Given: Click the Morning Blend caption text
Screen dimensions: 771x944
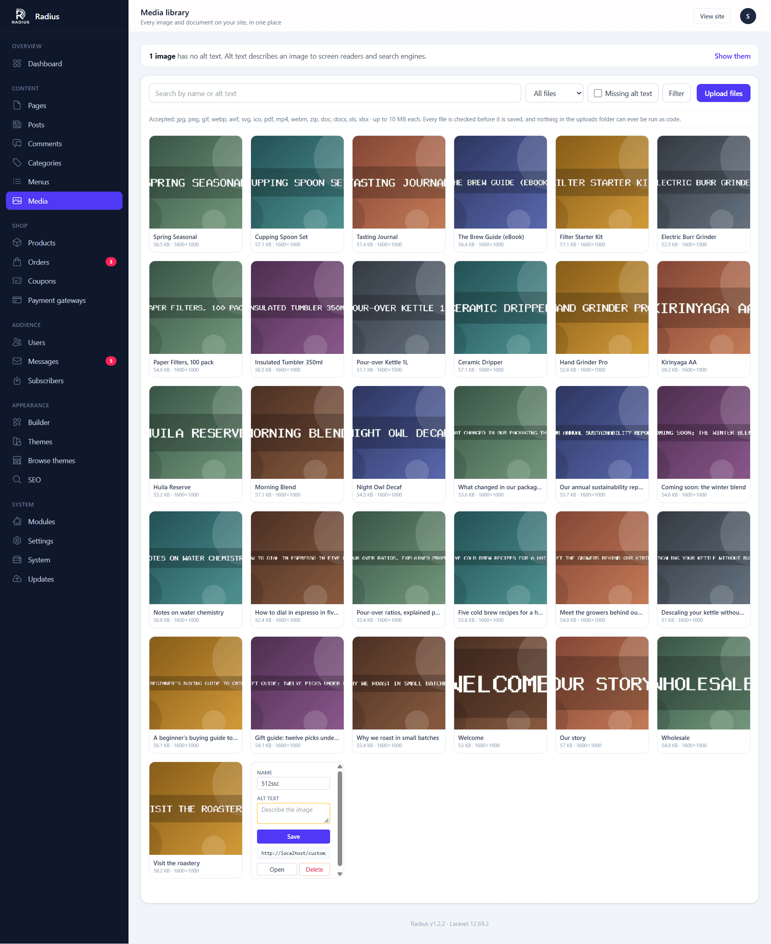Looking at the screenshot, I should click(275, 487).
